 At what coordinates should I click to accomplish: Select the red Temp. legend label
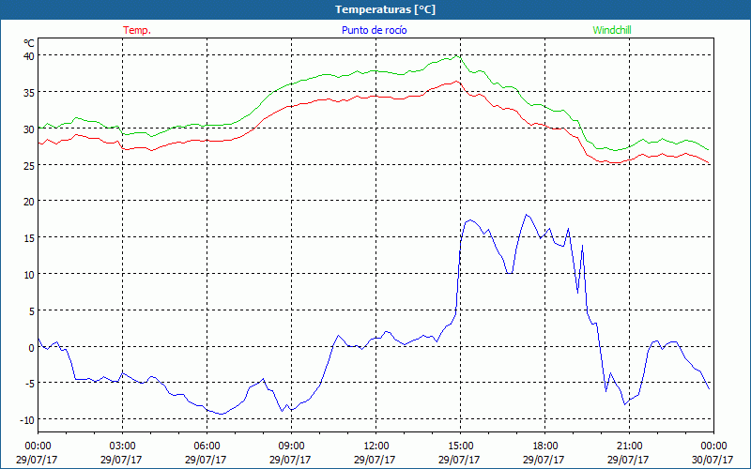[137, 30]
